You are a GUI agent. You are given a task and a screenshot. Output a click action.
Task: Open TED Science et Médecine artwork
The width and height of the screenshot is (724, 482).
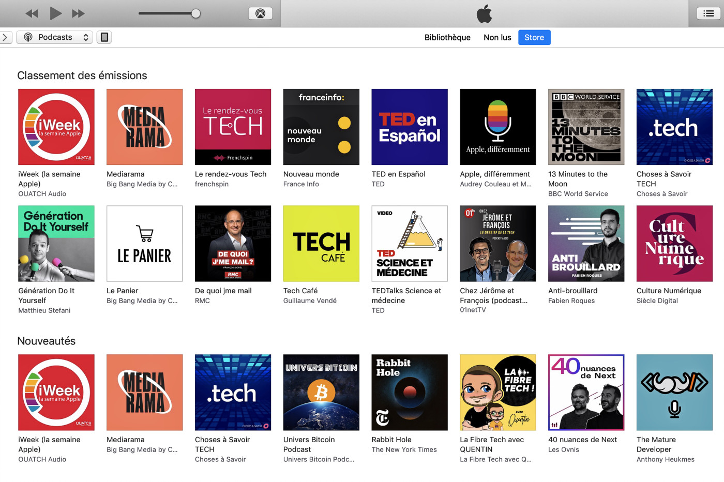tap(410, 244)
